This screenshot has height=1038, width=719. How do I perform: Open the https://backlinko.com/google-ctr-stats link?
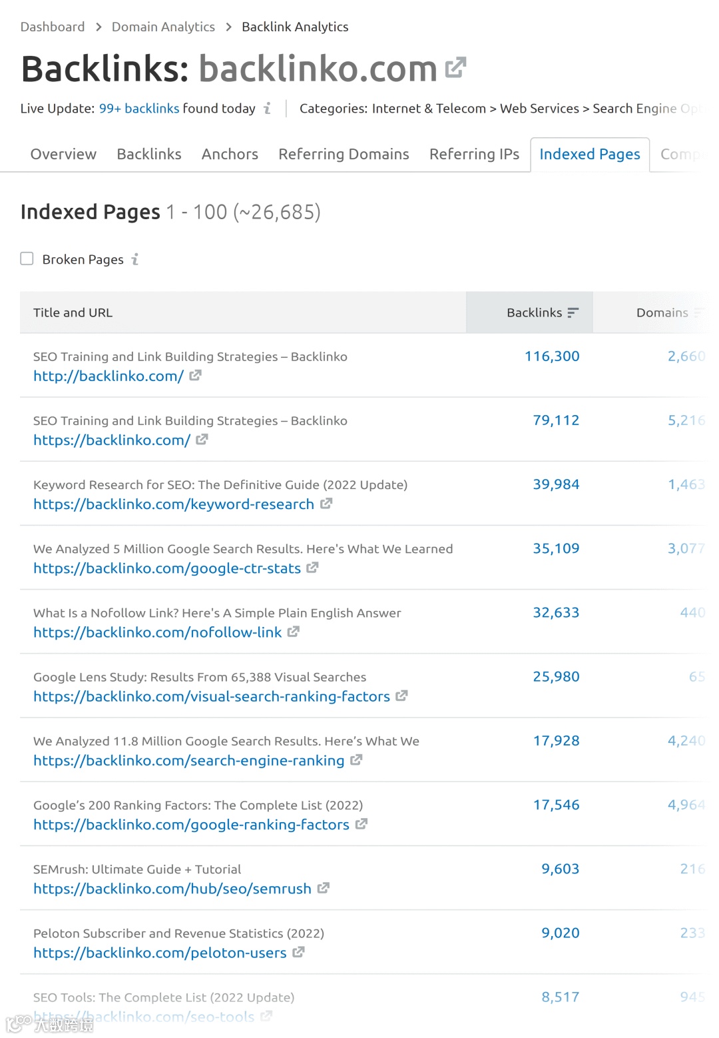tap(167, 568)
